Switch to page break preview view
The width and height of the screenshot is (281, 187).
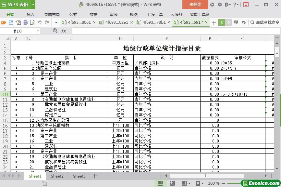coord(172,183)
